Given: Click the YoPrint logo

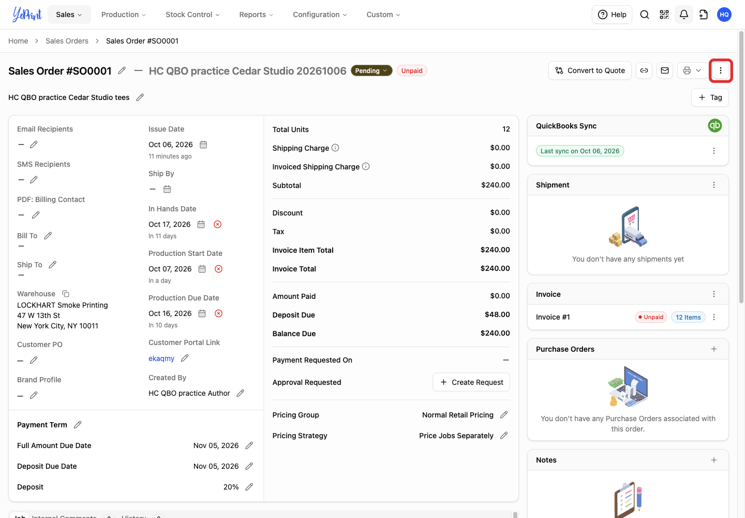Looking at the screenshot, I should [27, 15].
